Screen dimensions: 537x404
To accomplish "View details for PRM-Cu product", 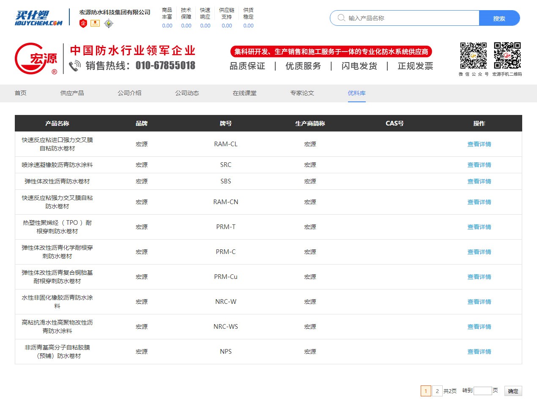I will 479,277.
